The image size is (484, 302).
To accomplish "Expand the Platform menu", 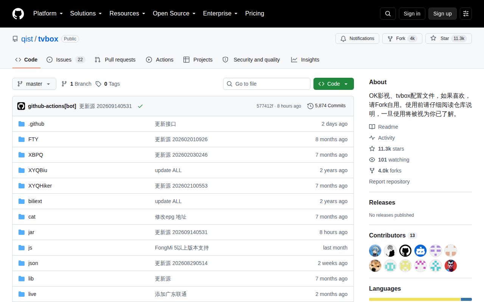I will point(48,14).
